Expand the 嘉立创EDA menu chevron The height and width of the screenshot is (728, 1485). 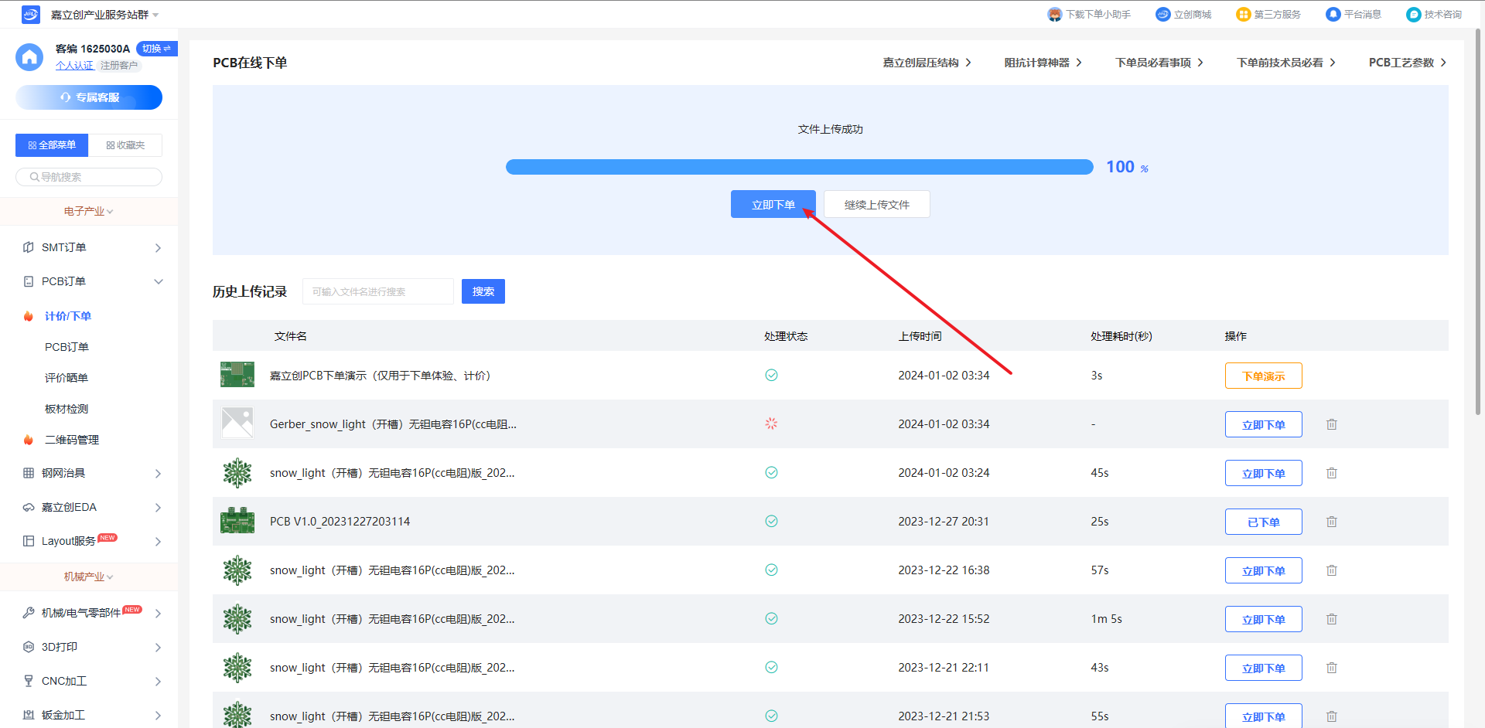click(158, 508)
